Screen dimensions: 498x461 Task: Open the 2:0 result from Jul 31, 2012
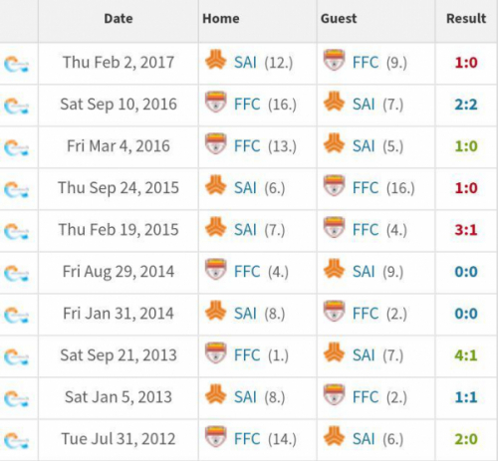[466, 439]
